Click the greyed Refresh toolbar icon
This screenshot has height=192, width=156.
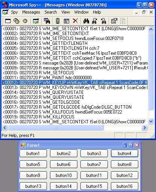(123, 21)
